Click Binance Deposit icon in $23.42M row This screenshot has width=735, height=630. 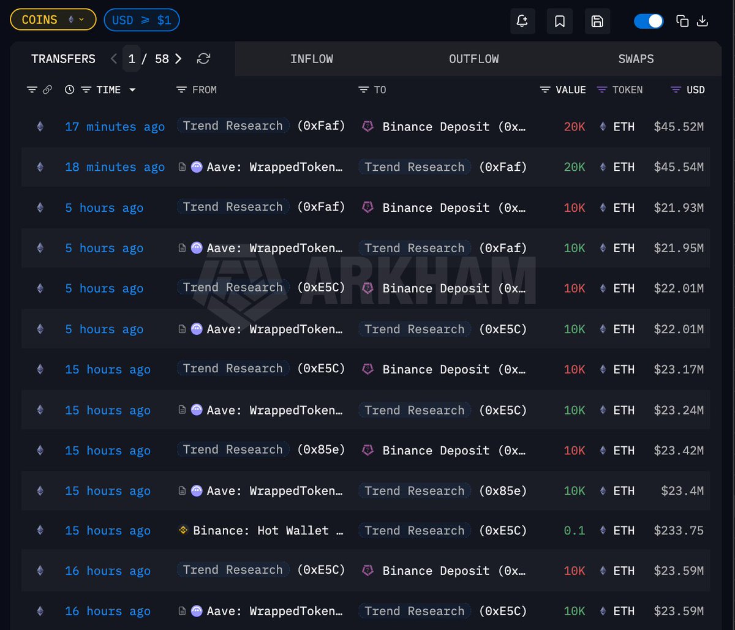point(367,451)
